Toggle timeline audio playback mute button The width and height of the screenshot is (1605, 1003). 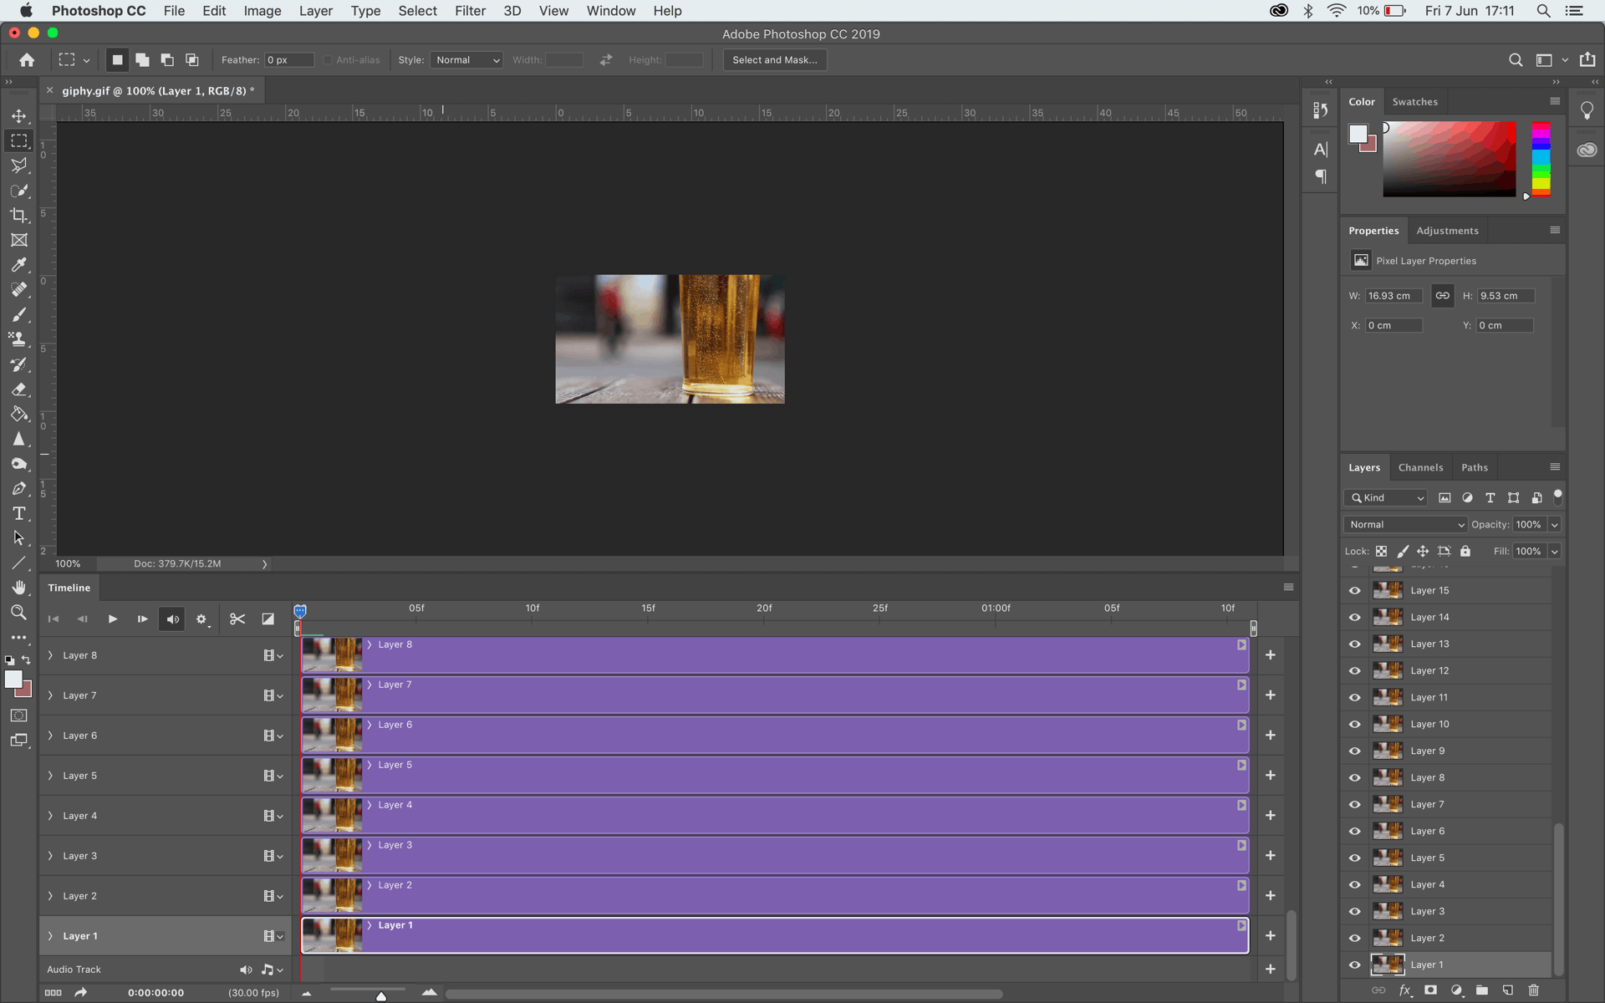pos(172,619)
